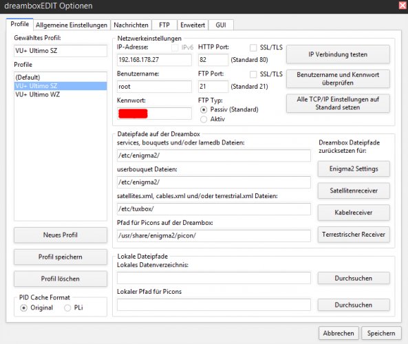This screenshot has height=344, width=408.
Task: Enable SSL/TLS for the HTTP port
Action: pyautogui.click(x=253, y=47)
